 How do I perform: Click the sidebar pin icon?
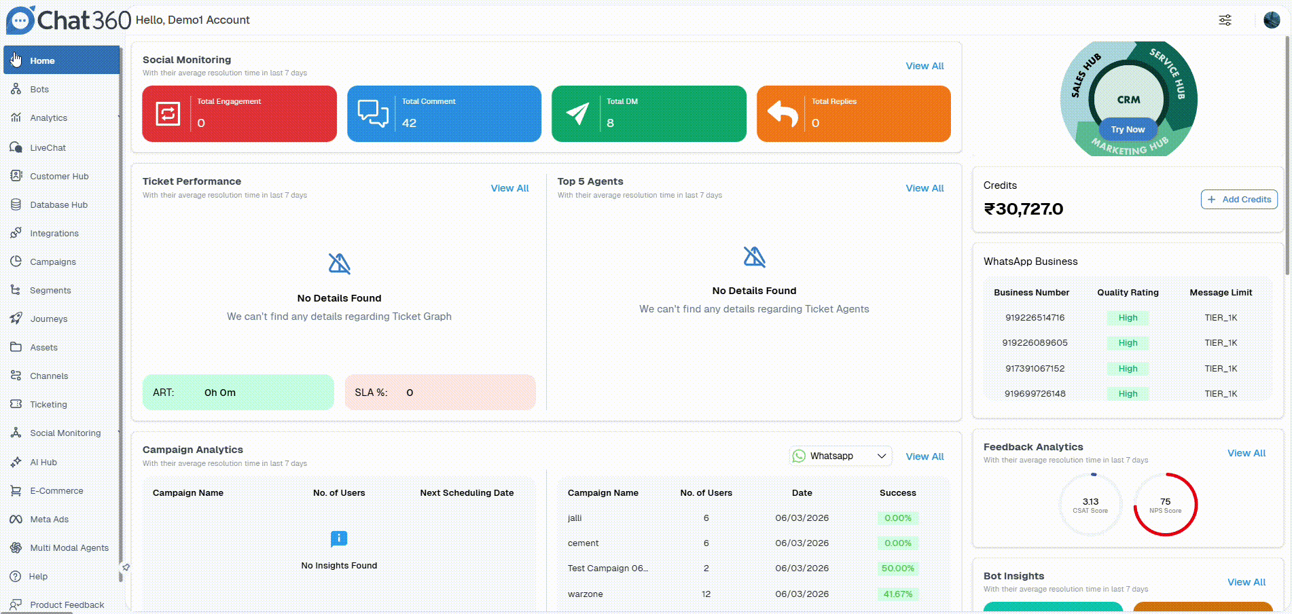[126, 567]
